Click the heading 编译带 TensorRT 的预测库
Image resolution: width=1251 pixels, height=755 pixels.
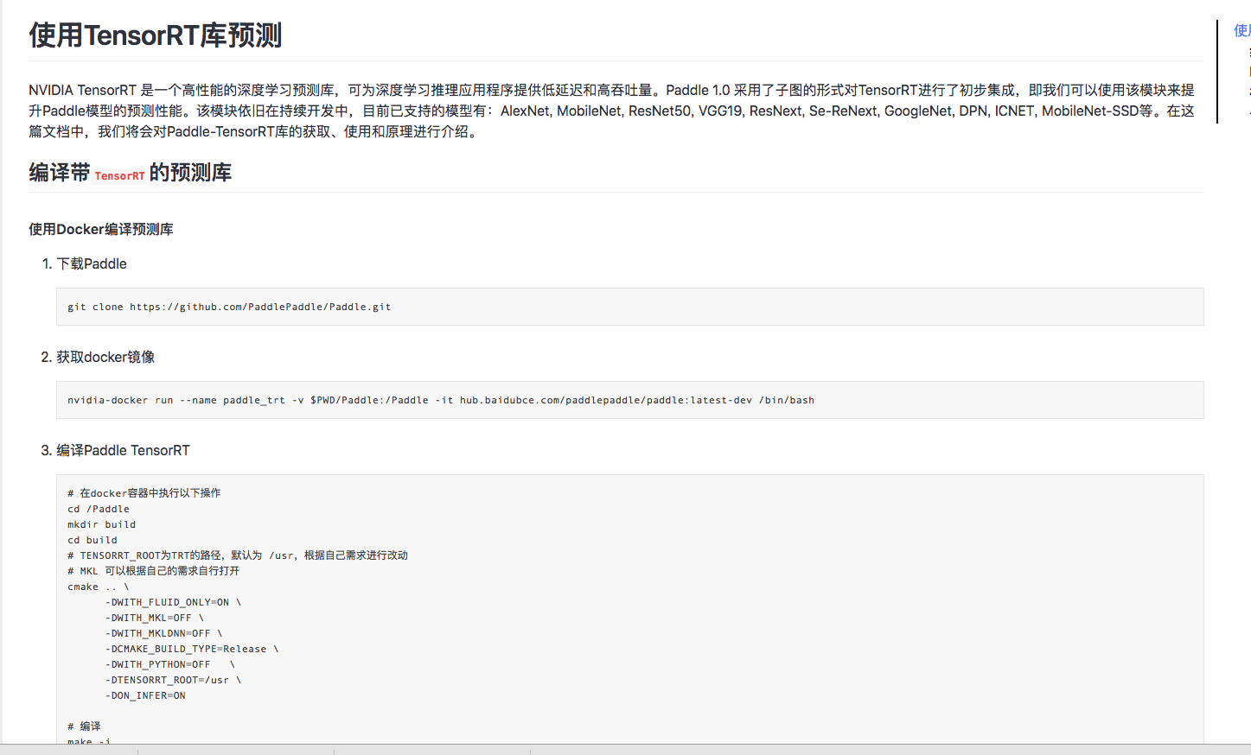tap(130, 173)
